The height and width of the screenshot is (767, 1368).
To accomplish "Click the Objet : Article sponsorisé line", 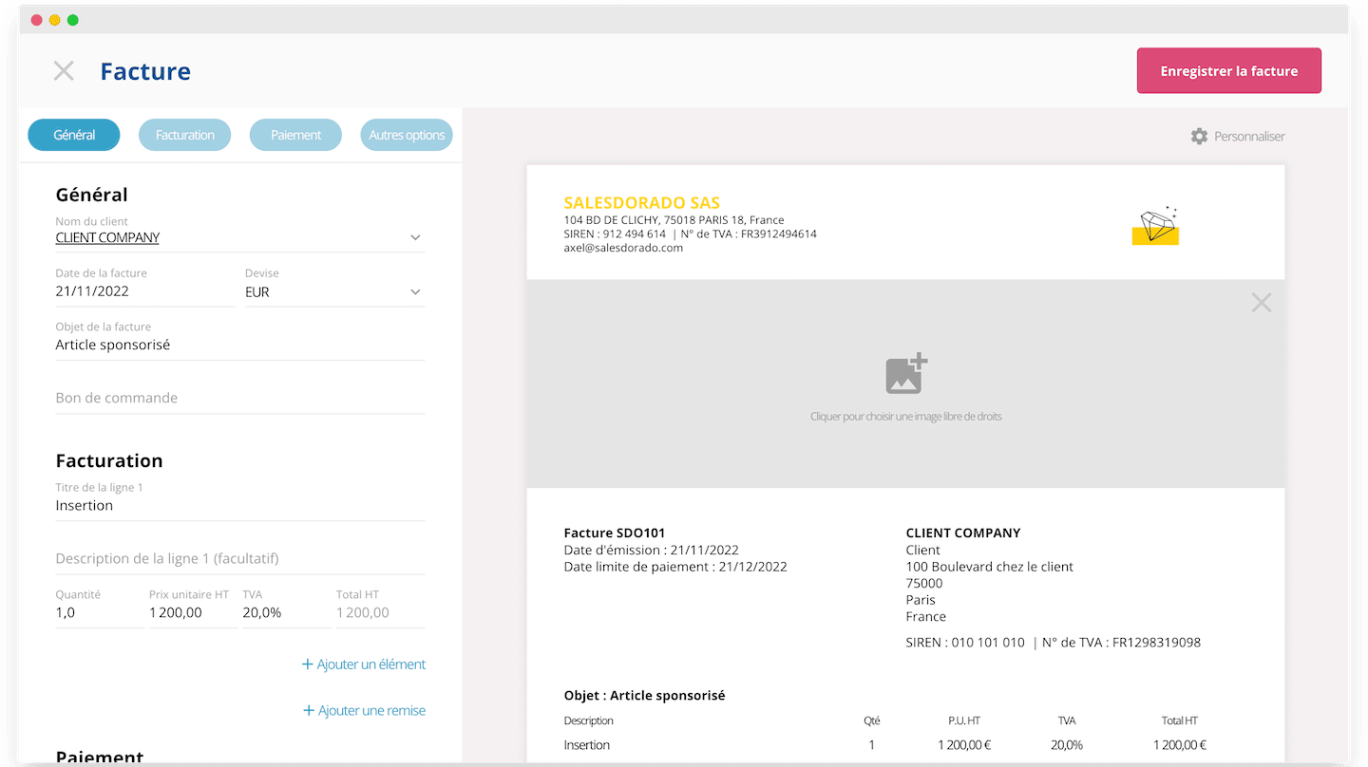I will point(644,696).
